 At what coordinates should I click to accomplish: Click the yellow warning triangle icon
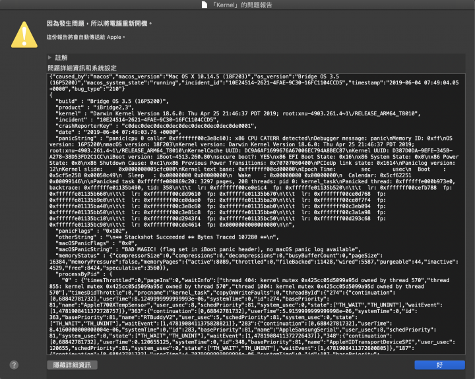tap(24, 35)
